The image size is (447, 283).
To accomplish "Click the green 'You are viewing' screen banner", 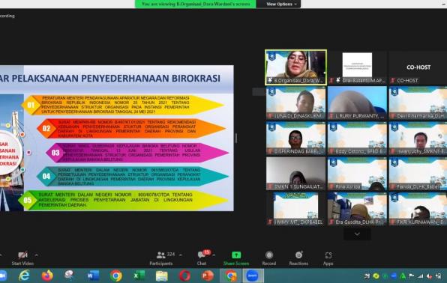I will coord(196,4).
